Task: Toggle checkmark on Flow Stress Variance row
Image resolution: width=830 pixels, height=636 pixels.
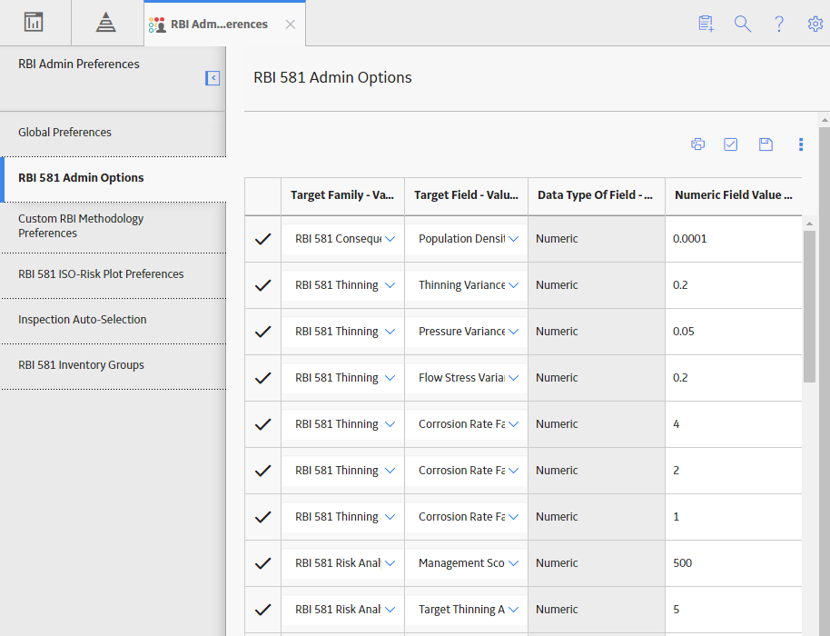Action: tap(262, 378)
